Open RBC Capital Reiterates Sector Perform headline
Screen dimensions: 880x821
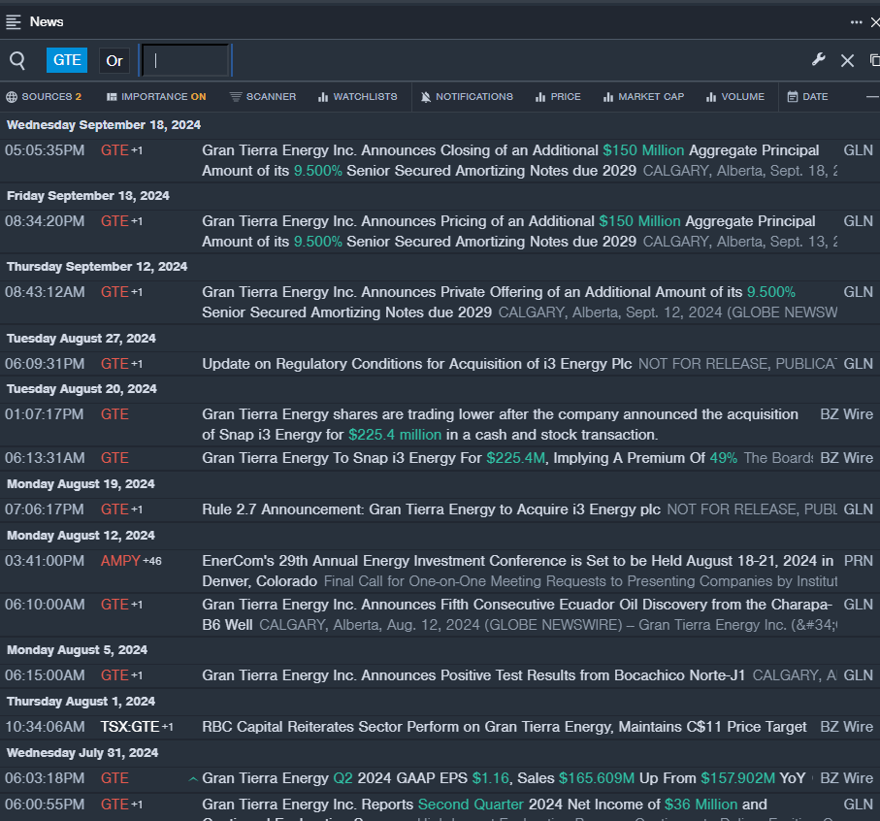pos(504,727)
